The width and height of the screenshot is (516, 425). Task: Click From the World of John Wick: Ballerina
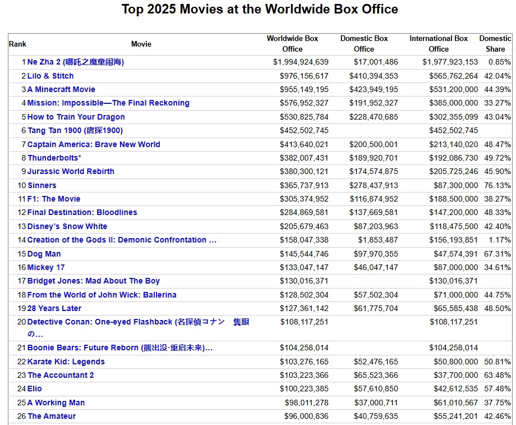pos(102,295)
